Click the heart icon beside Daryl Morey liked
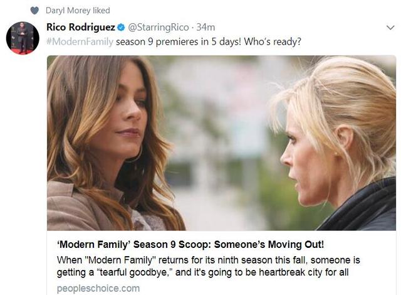This screenshot has height=295, width=401. pyautogui.click(x=34, y=11)
